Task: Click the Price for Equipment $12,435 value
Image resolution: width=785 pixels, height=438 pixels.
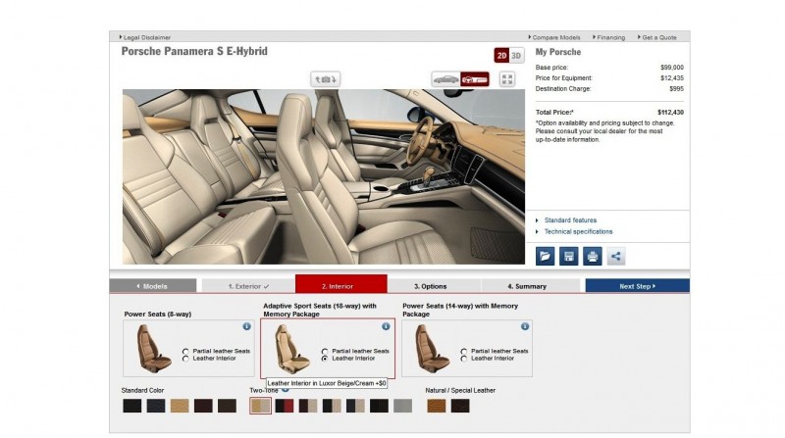Action: 672,78
